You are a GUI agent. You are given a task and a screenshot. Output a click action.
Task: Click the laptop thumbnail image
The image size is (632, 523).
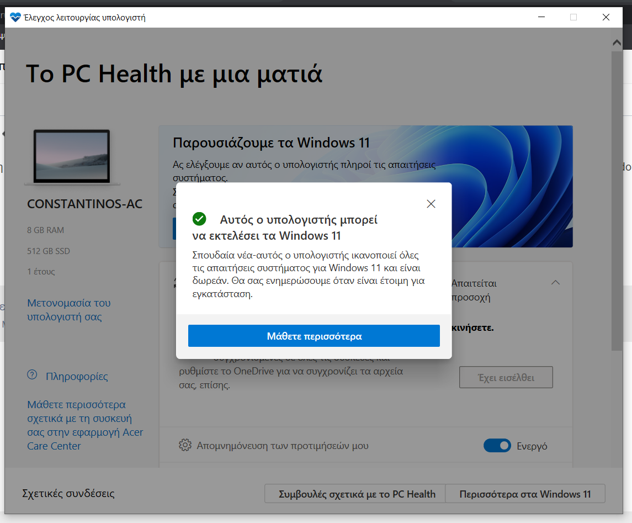72,157
